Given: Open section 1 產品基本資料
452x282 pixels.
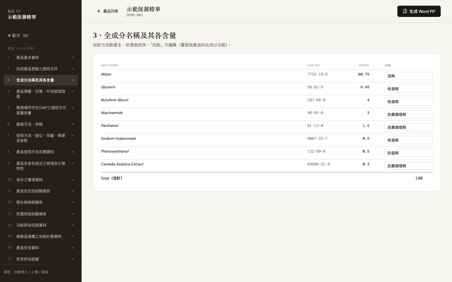Looking at the screenshot, I should click(x=41, y=58).
